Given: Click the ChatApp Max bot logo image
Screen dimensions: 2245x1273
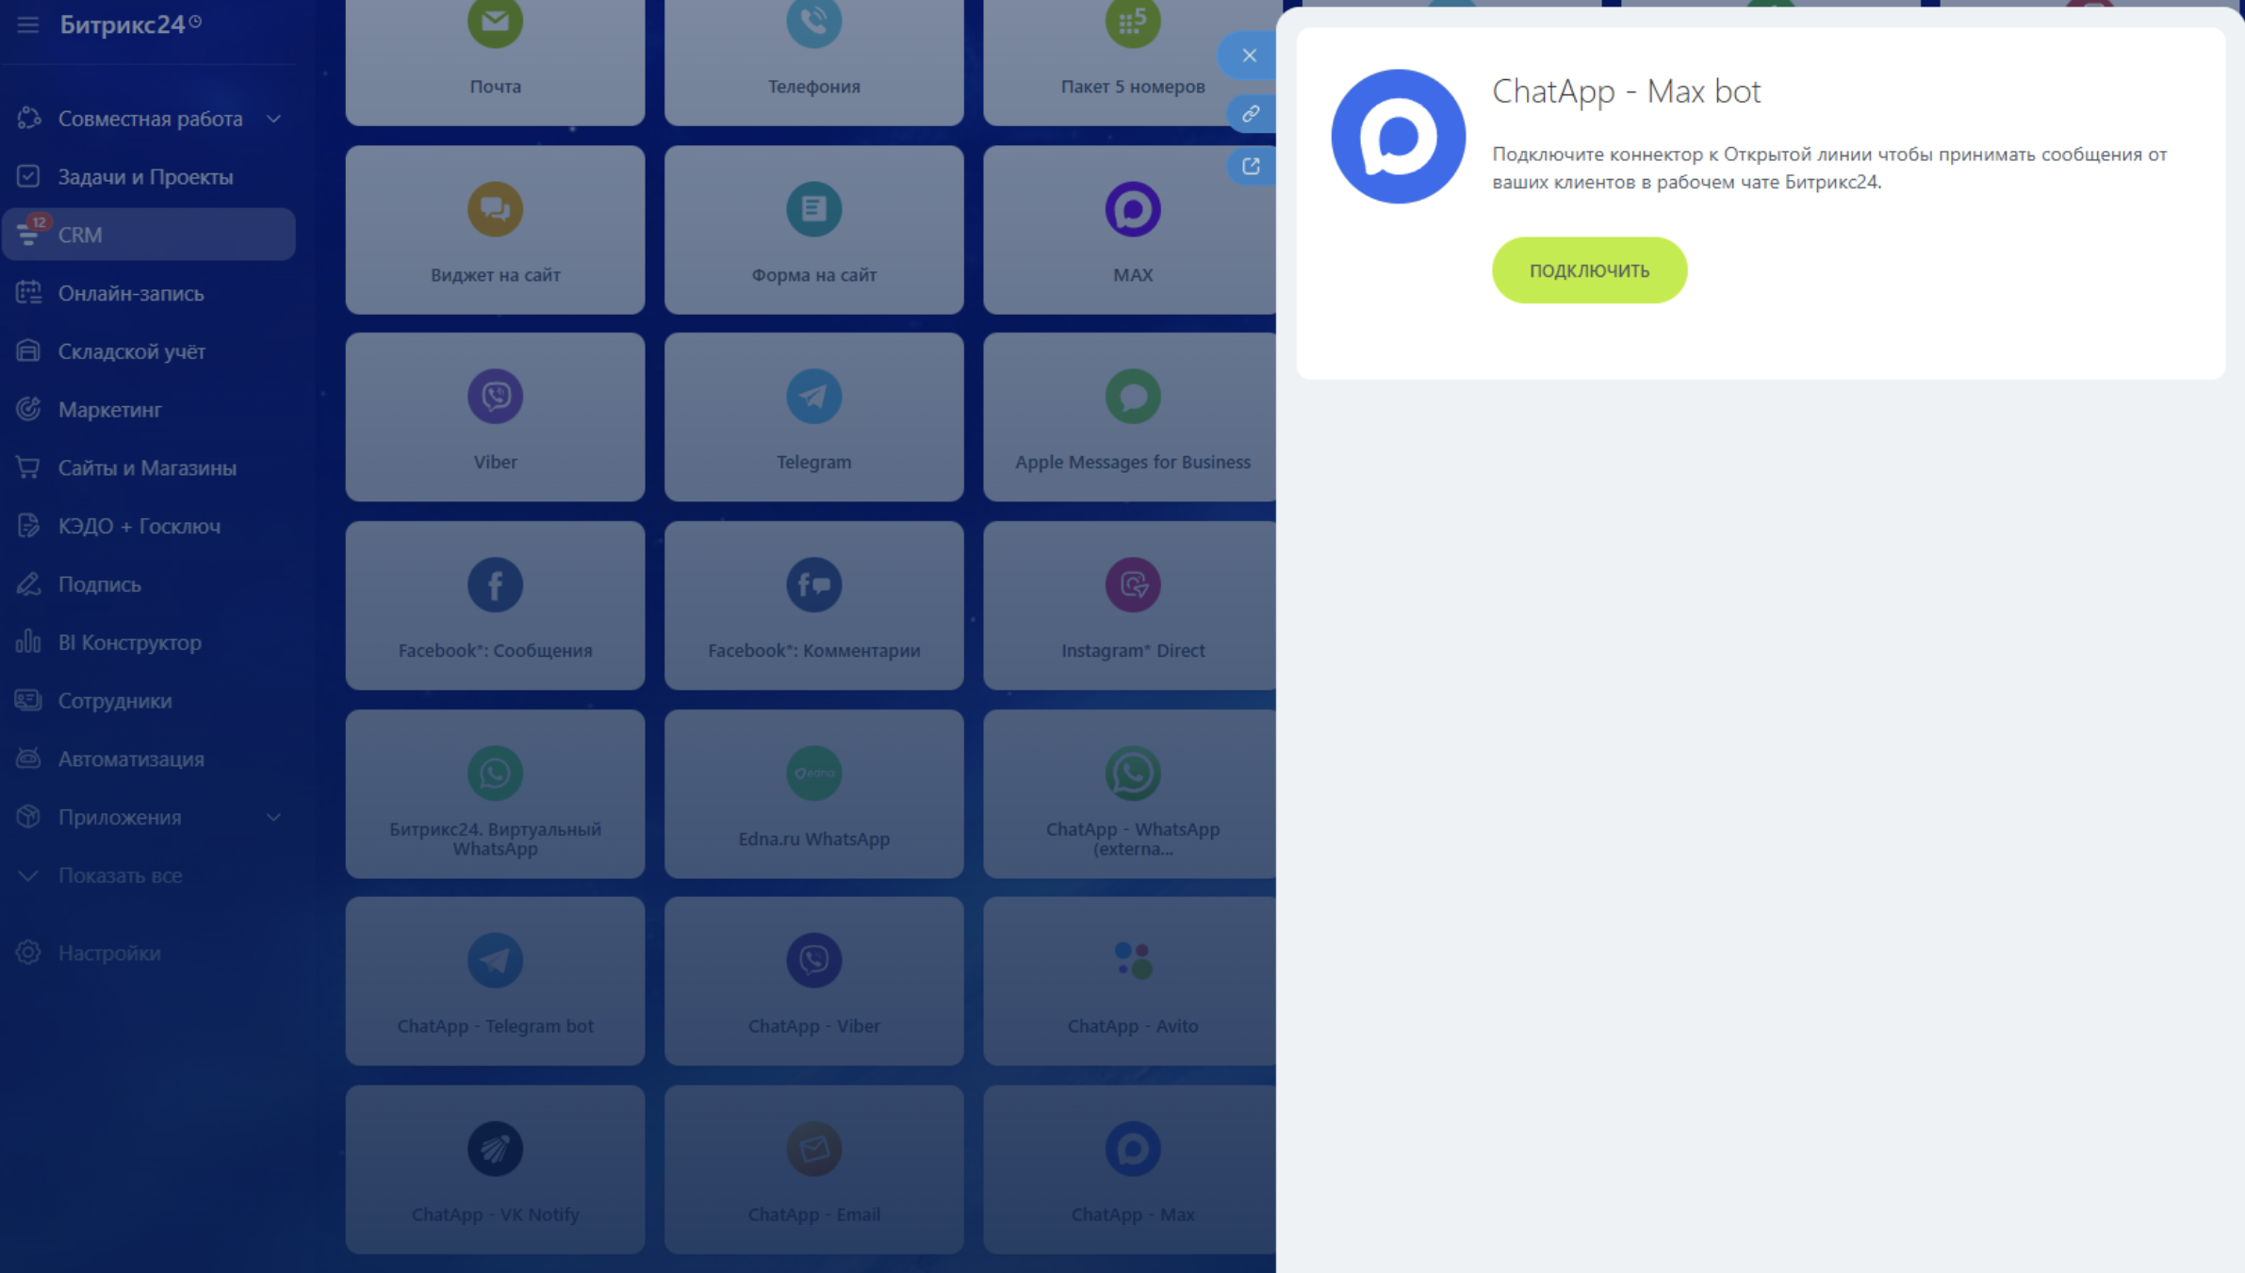Looking at the screenshot, I should 1397,137.
